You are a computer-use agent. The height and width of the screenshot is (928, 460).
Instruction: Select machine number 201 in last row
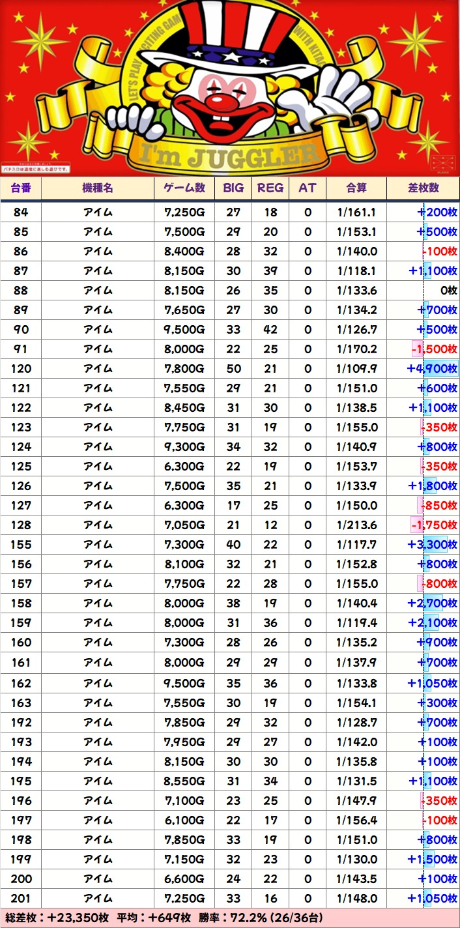tap(21, 899)
